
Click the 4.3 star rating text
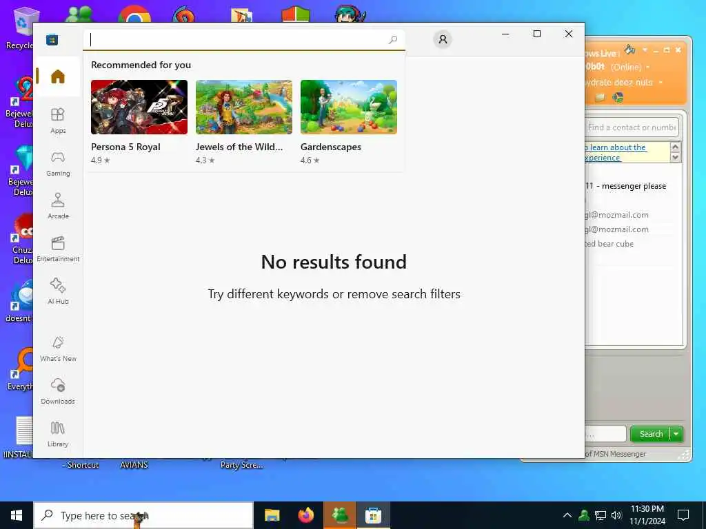[205, 160]
